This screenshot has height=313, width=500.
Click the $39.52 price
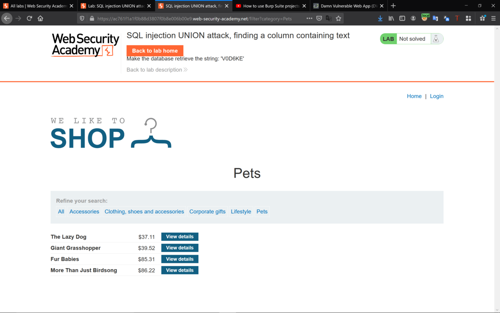click(x=147, y=248)
